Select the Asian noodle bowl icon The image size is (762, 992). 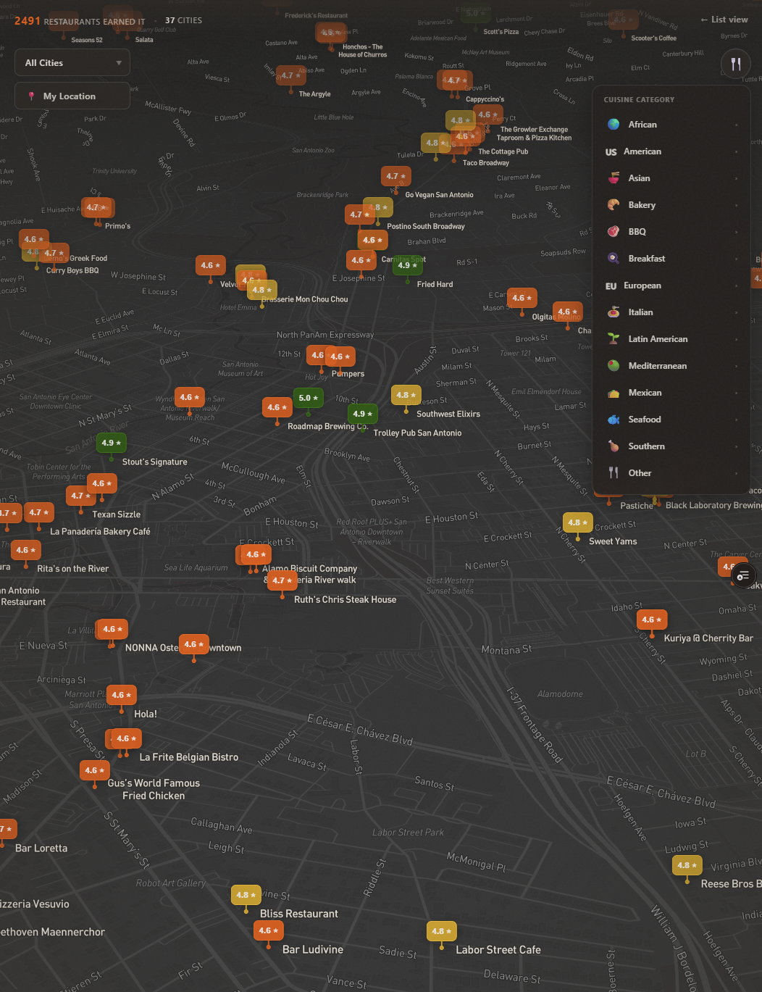click(614, 178)
